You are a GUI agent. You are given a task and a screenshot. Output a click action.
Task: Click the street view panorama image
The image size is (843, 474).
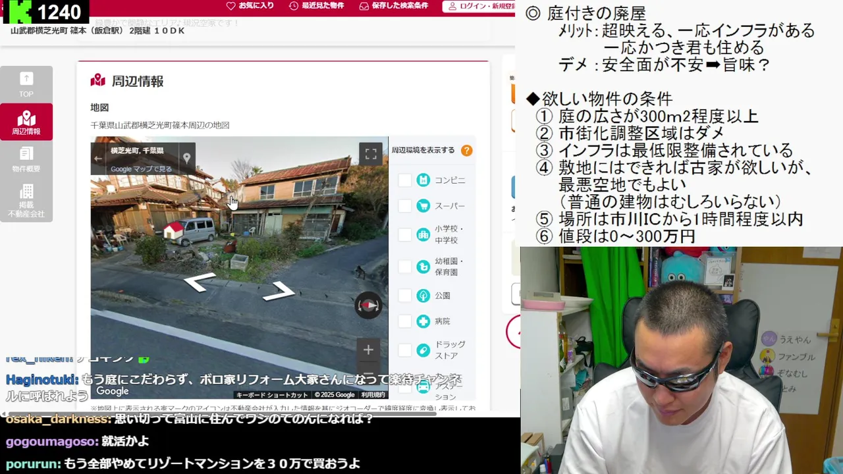239,267
